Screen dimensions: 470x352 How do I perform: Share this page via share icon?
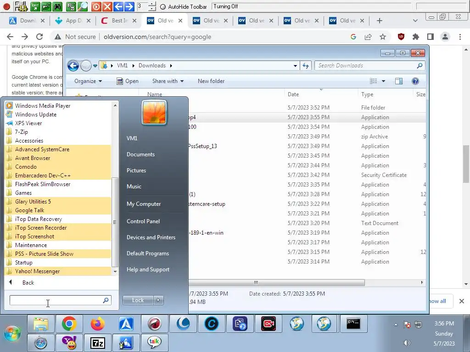click(x=368, y=37)
